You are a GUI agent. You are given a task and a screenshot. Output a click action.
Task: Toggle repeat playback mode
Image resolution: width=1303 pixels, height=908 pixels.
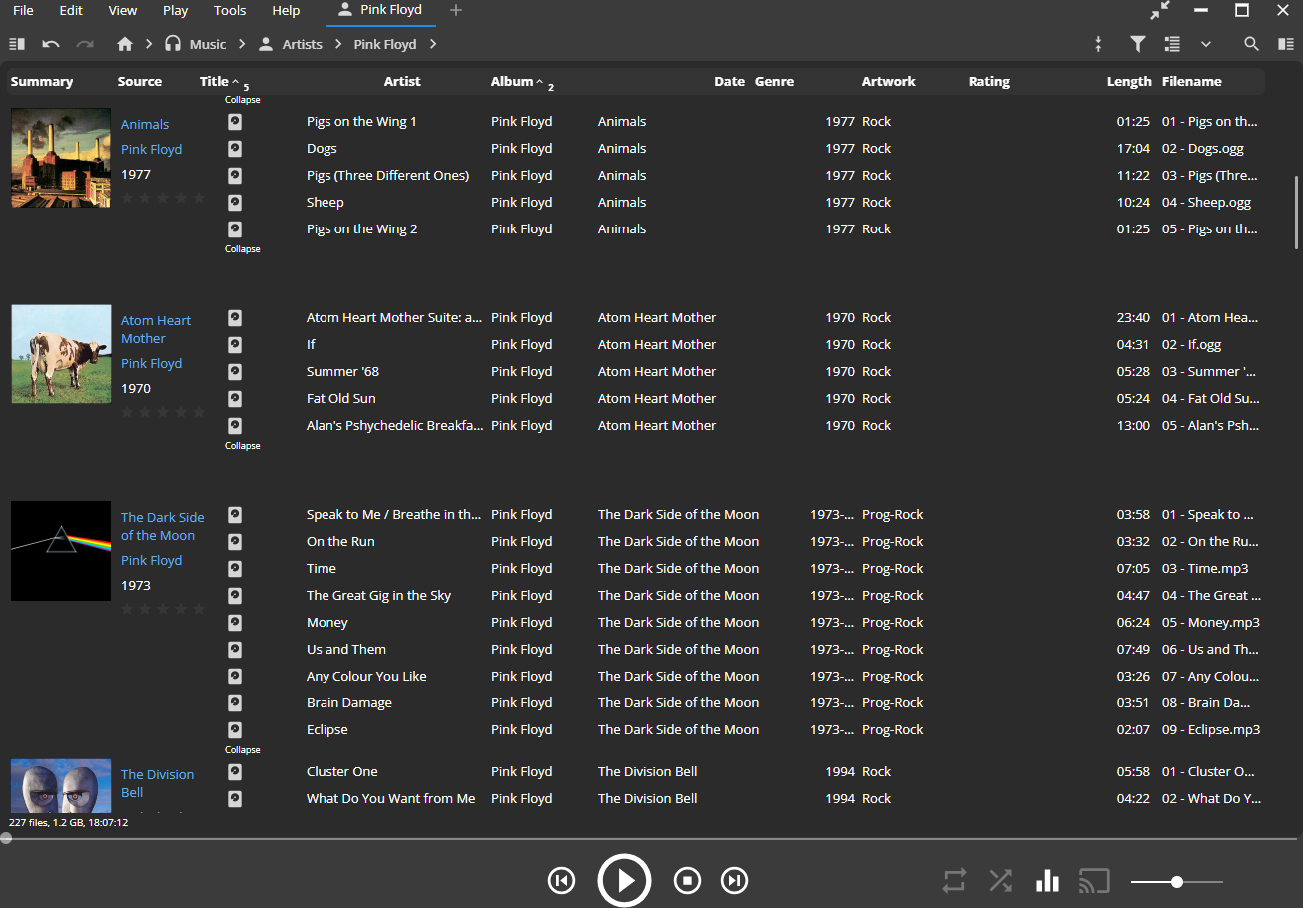954,880
